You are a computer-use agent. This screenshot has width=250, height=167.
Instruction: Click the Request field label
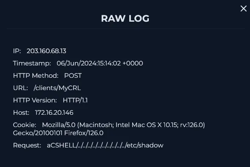(27, 145)
